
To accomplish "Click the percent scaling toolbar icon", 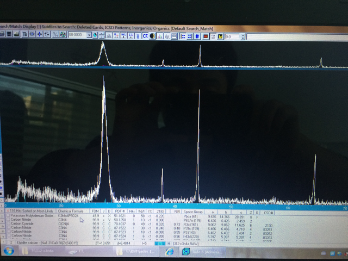I will 55,35.
